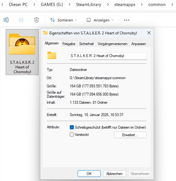Navigate to common in breadcrumb

pyautogui.click(x=157, y=4)
